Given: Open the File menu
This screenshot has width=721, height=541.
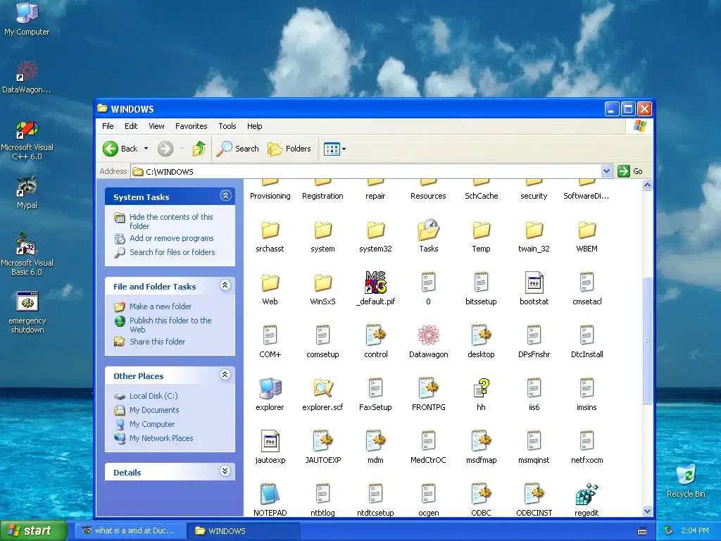Looking at the screenshot, I should point(108,126).
